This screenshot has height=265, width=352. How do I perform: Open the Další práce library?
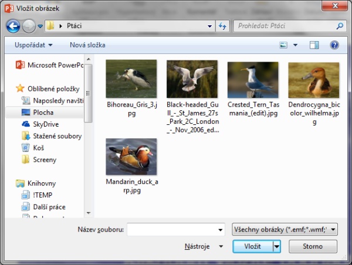tap(43, 207)
